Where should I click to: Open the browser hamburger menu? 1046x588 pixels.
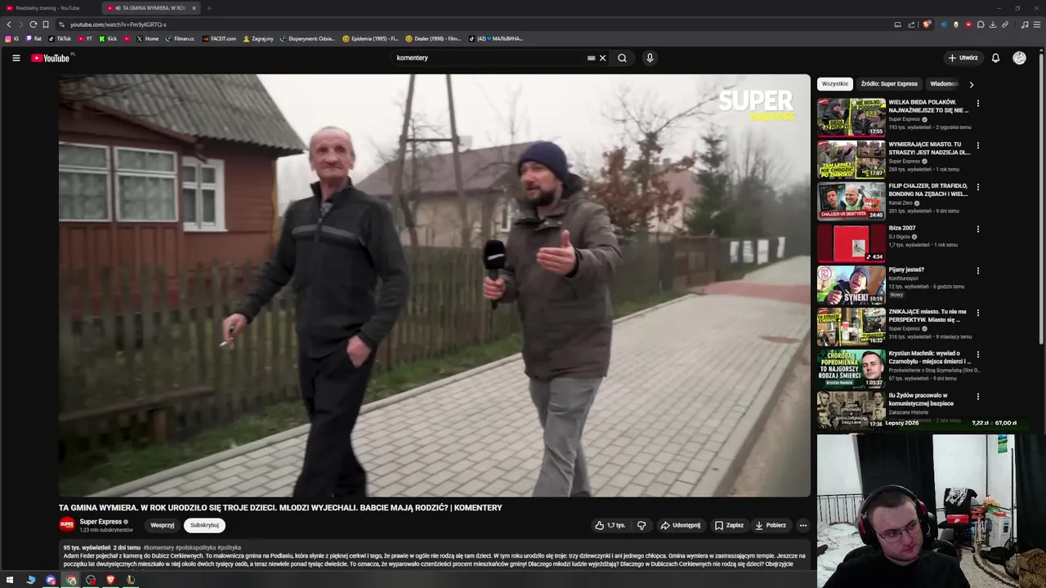[x=1037, y=24]
